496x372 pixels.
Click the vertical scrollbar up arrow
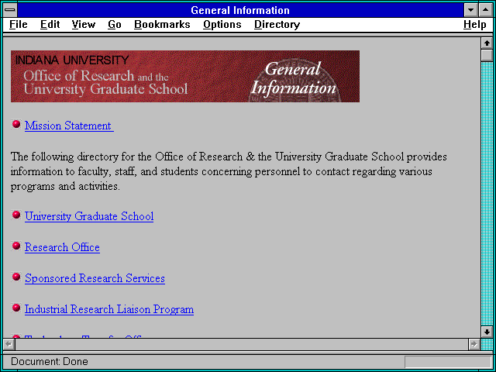pos(487,43)
